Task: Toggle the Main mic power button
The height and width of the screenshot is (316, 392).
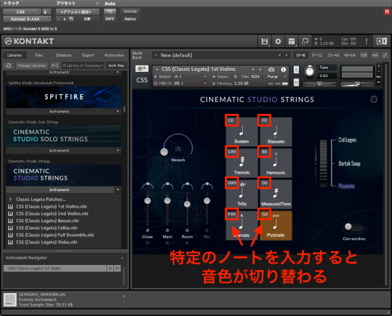Action: [x=167, y=231]
